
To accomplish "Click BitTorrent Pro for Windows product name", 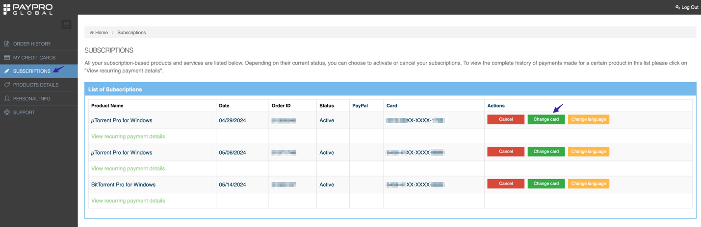I will 123,184.
